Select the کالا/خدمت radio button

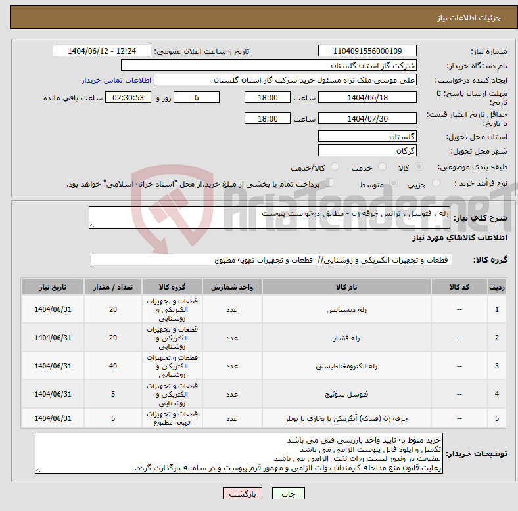pos(335,167)
